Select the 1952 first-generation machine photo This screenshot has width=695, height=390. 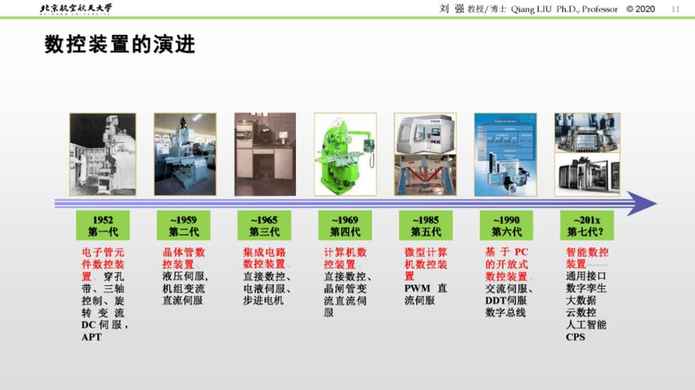(x=102, y=154)
